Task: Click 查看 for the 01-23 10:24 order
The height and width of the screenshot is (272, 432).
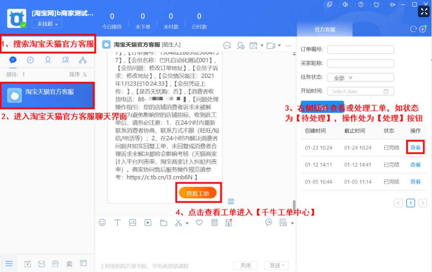Action: pos(415,147)
